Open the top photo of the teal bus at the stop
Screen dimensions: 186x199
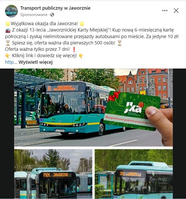click(x=93, y=108)
